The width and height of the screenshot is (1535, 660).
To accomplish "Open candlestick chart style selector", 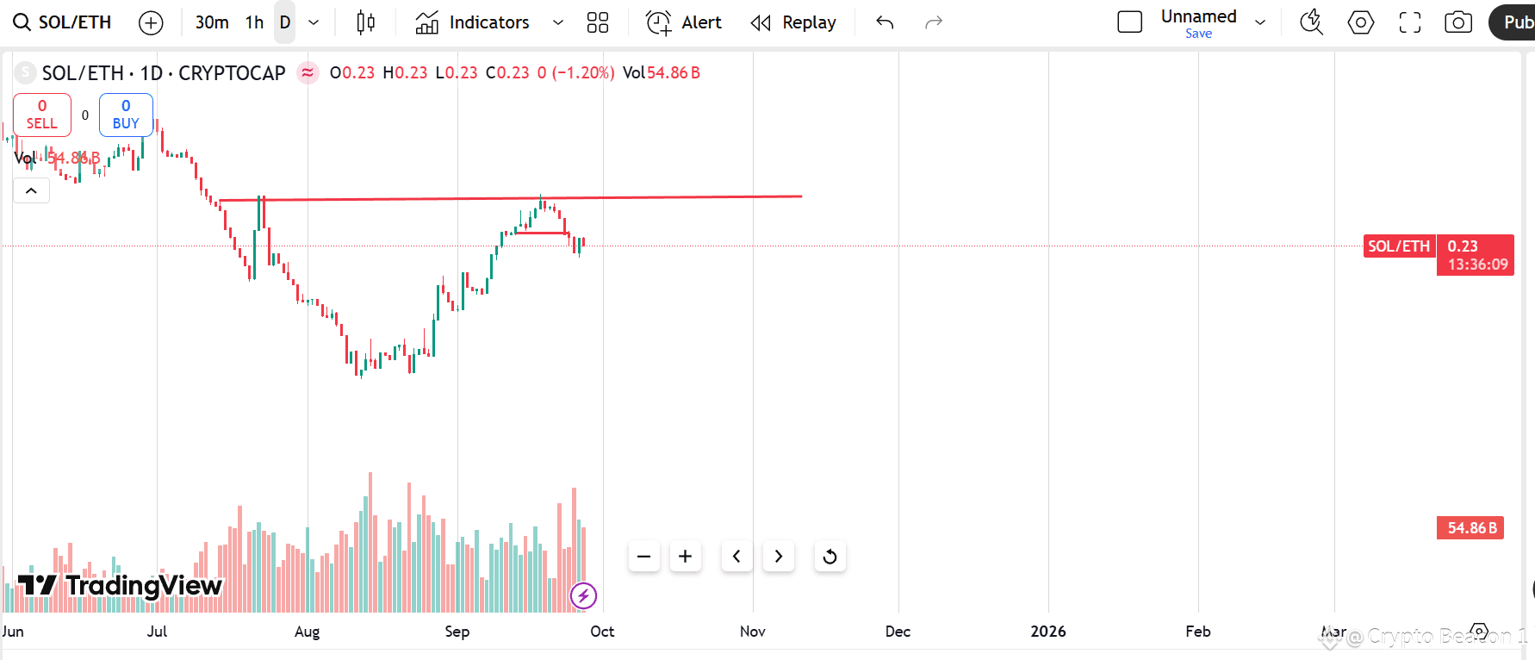I will (366, 23).
